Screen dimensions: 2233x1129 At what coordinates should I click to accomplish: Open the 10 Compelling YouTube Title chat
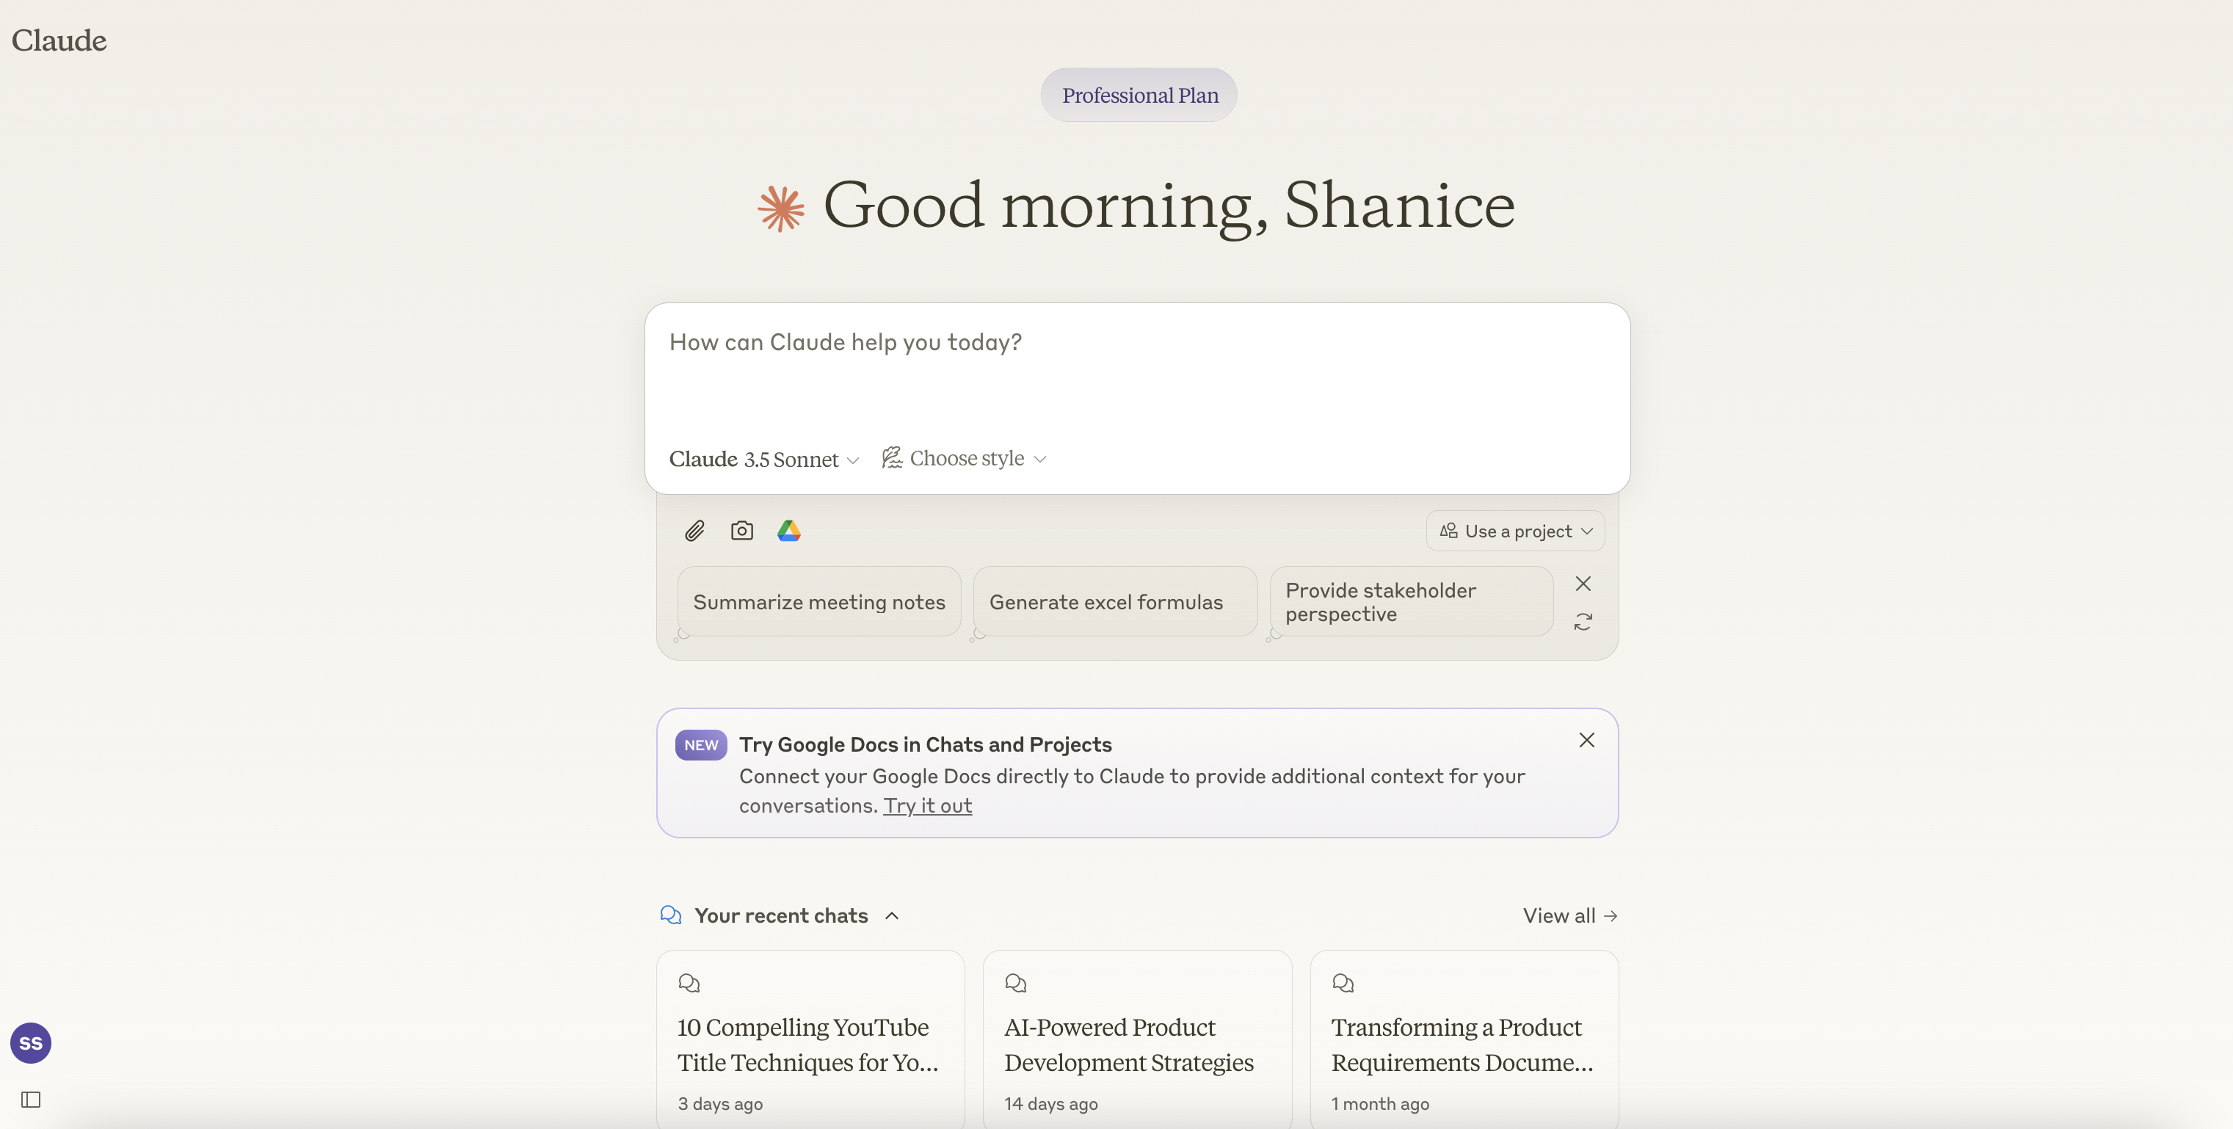point(810,1039)
